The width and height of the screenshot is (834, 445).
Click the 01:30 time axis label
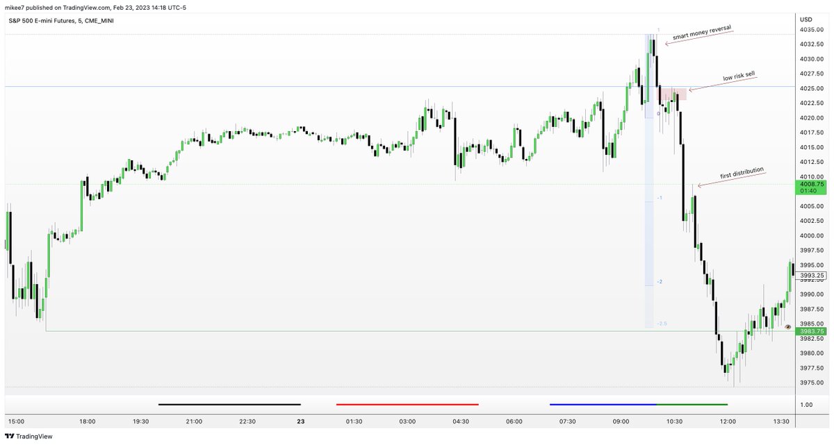pos(354,421)
